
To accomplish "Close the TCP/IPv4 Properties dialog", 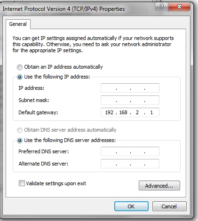I will pyautogui.click(x=179, y=7).
